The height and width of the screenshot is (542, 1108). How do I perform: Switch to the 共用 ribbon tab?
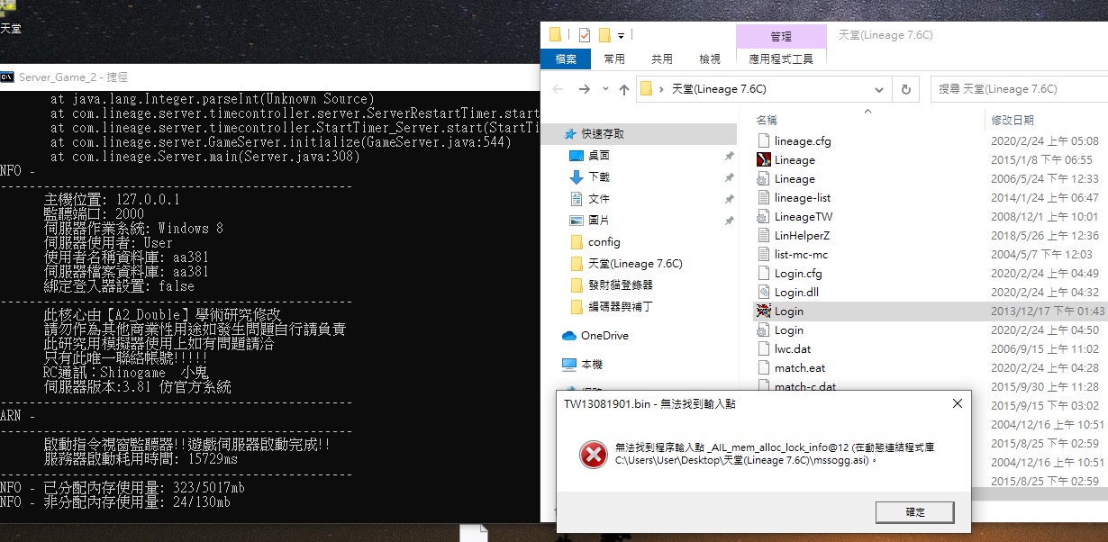coord(662,59)
